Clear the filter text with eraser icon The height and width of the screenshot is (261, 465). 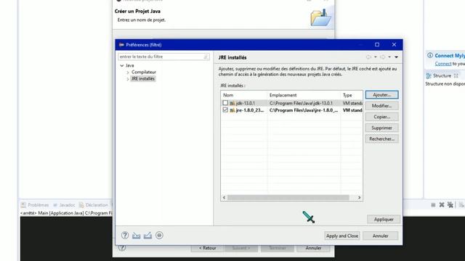[x=206, y=57]
